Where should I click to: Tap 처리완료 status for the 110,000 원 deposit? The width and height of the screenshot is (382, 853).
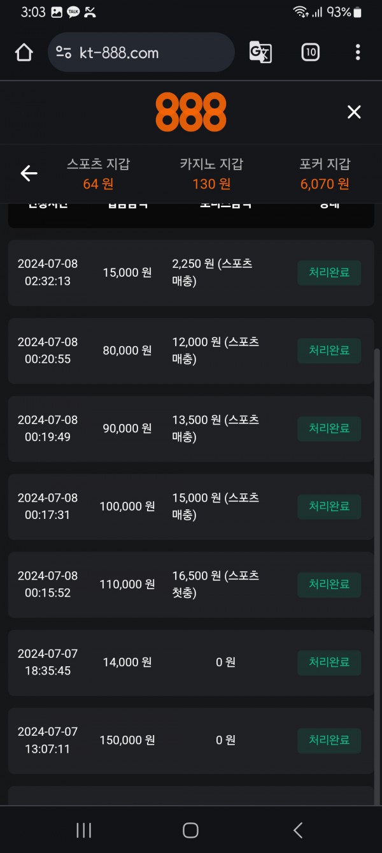(x=329, y=585)
